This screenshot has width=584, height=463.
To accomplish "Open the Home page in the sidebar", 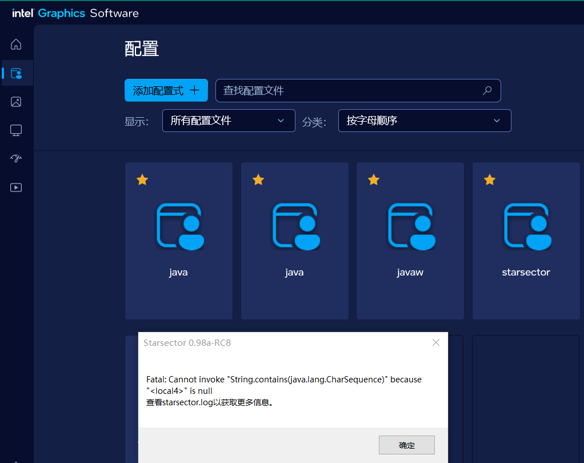I will point(16,45).
